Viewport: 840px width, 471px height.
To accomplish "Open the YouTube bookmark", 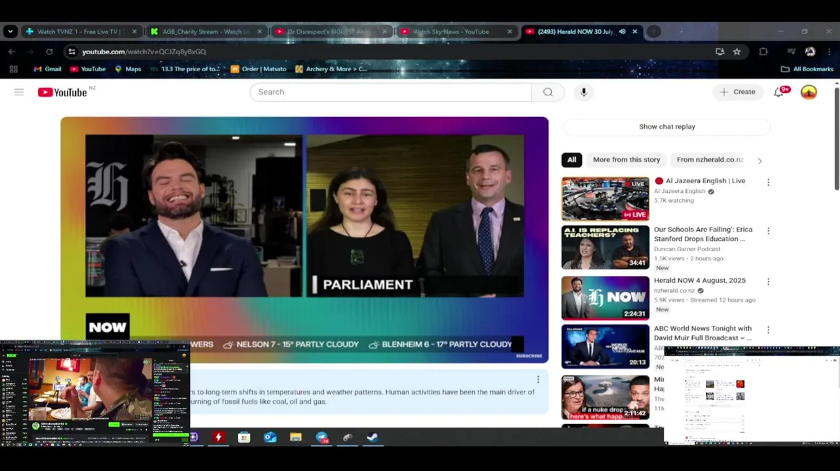I will pyautogui.click(x=88, y=69).
